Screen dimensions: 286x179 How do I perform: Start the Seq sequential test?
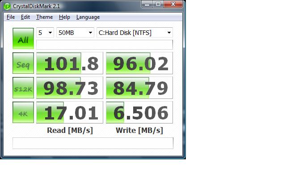pyautogui.click(x=23, y=63)
